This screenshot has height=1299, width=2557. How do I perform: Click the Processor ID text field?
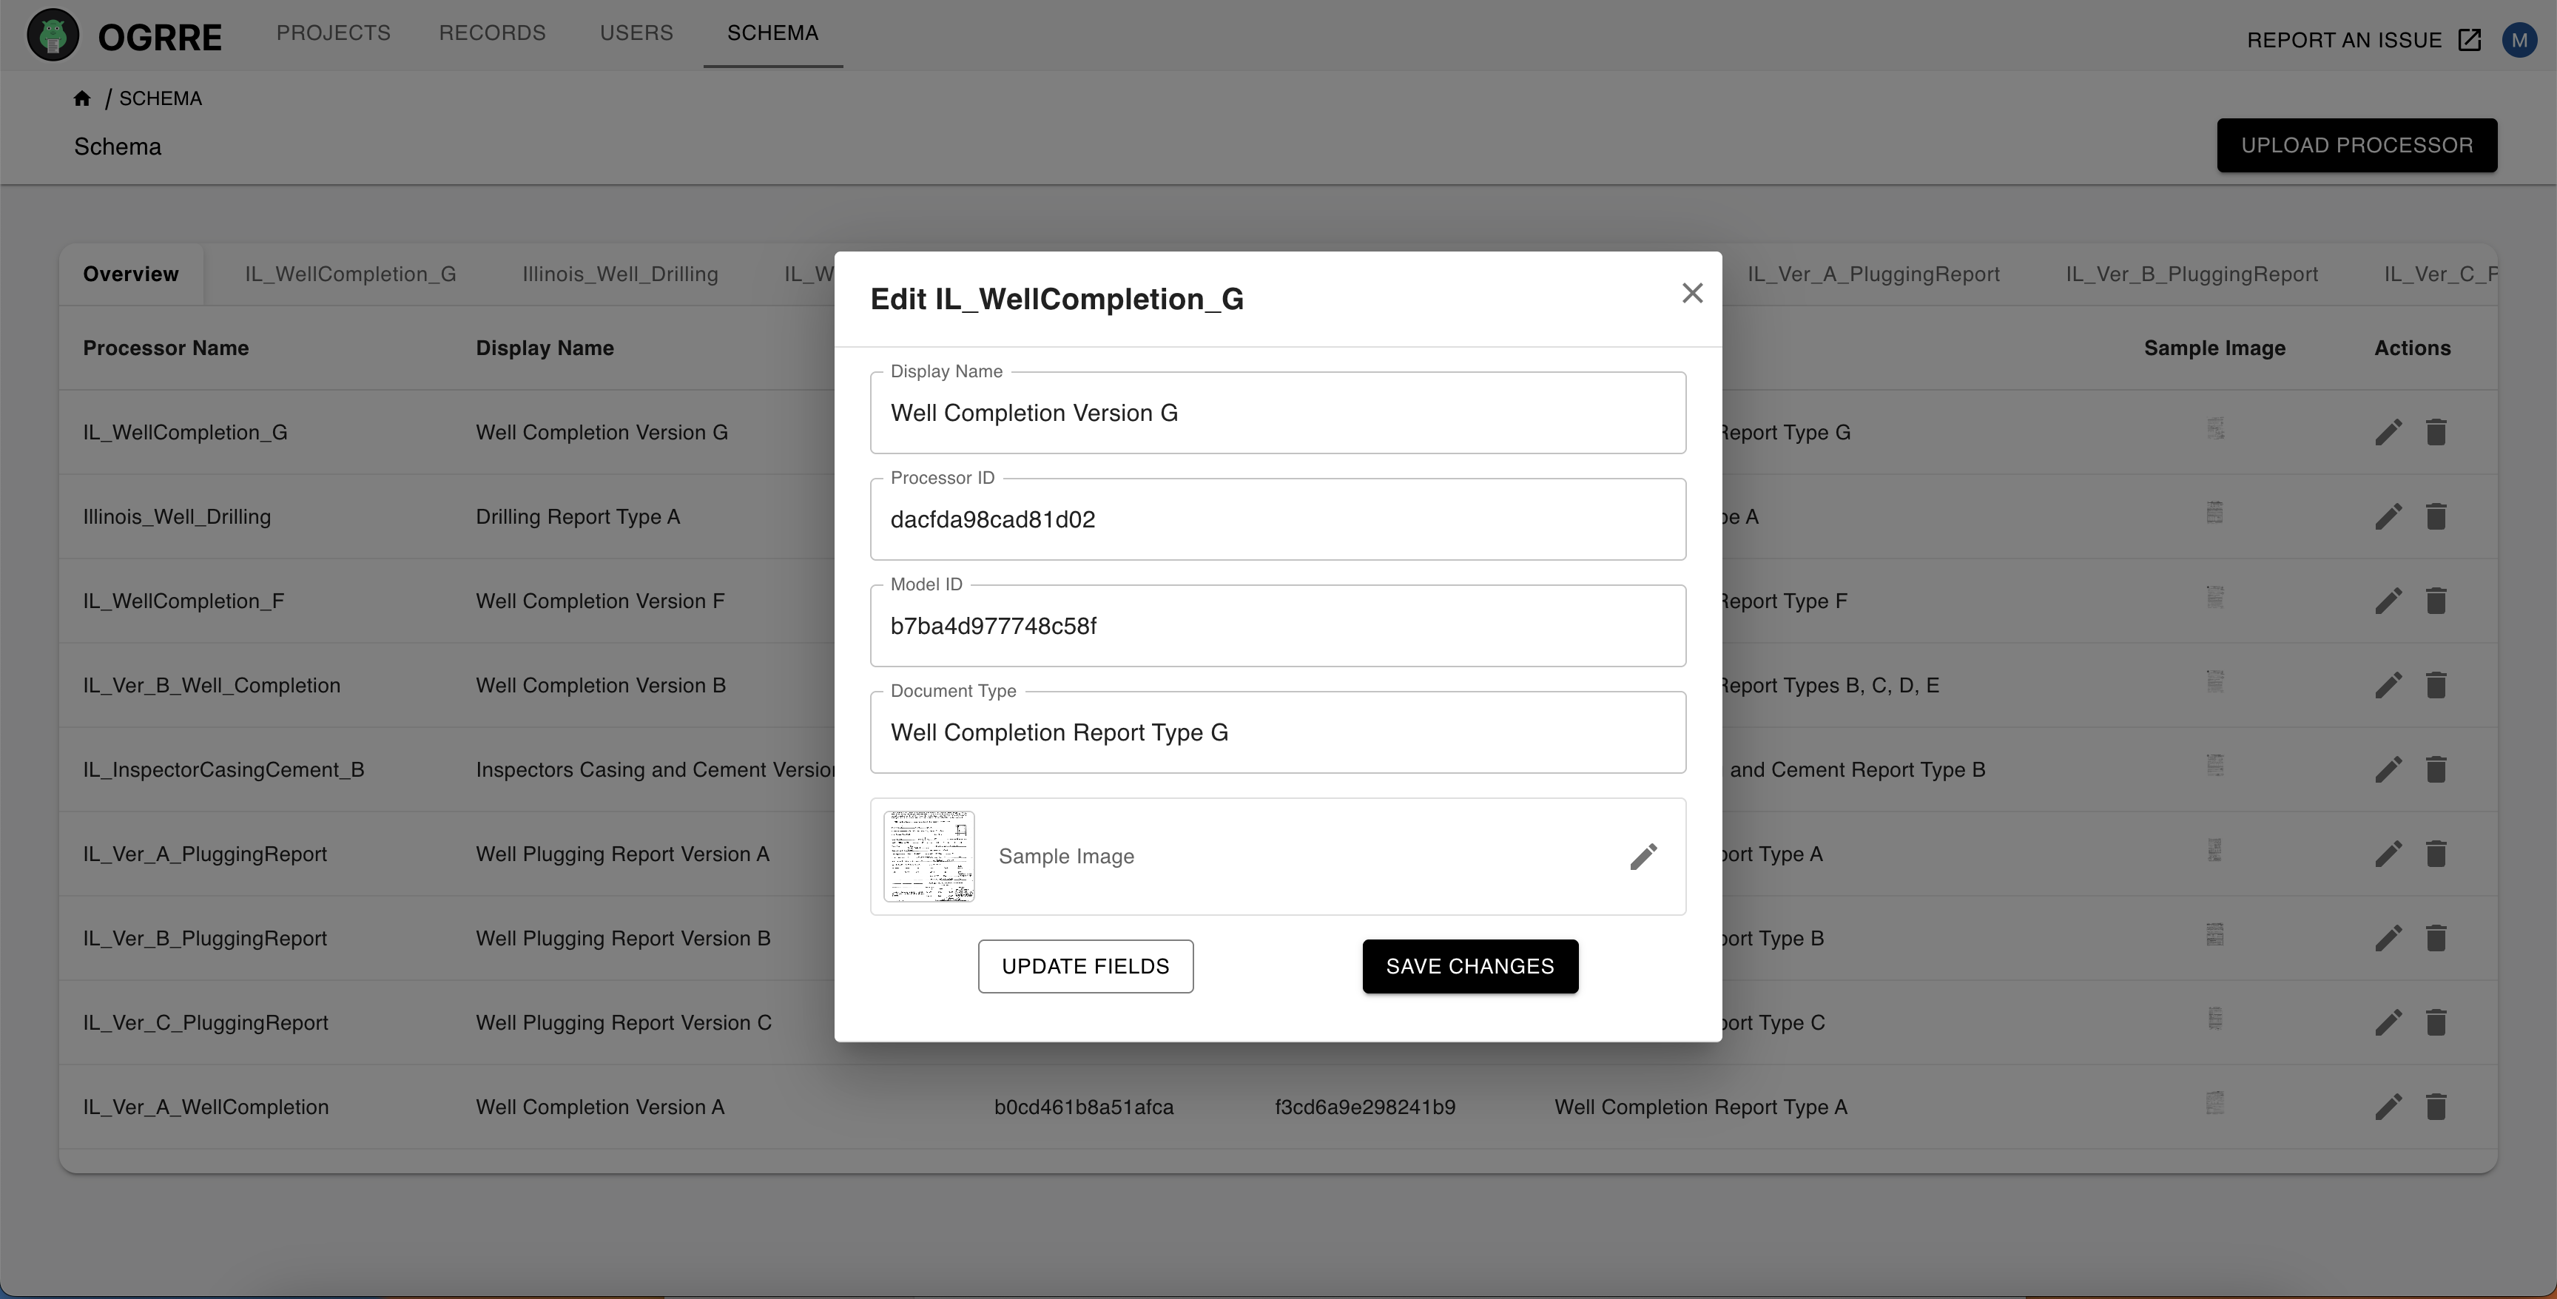click(1276, 520)
